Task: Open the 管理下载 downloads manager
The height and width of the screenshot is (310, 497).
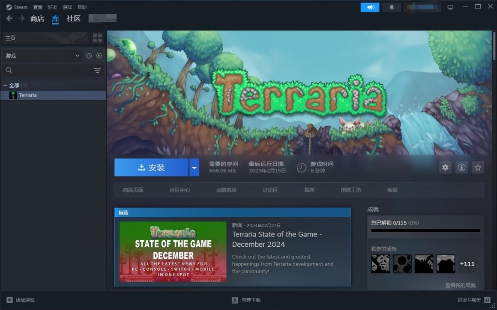Action: click(246, 300)
